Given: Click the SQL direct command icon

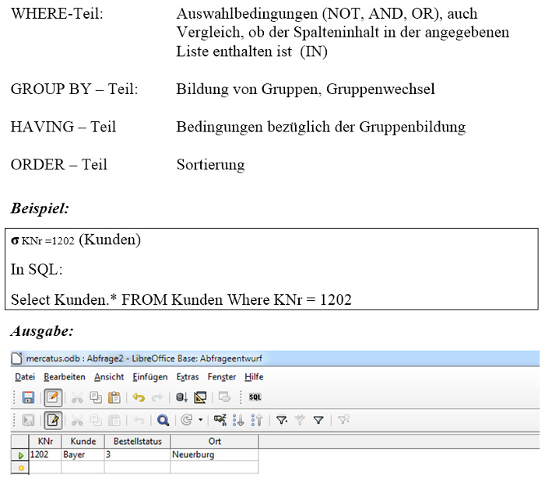Looking at the screenshot, I should 255,397.
